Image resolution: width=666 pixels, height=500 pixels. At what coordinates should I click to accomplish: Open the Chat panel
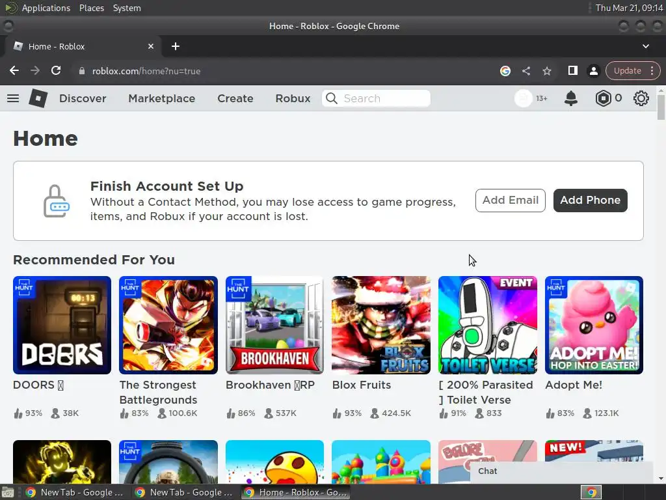click(561, 471)
